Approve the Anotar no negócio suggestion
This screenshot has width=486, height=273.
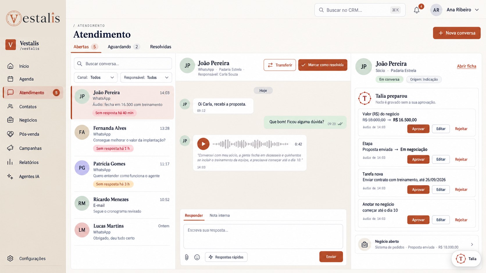pyautogui.click(x=418, y=220)
